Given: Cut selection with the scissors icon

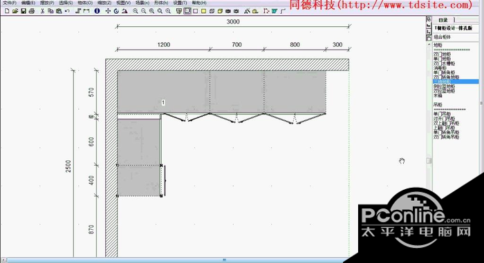Looking at the screenshot, I should point(42,11).
